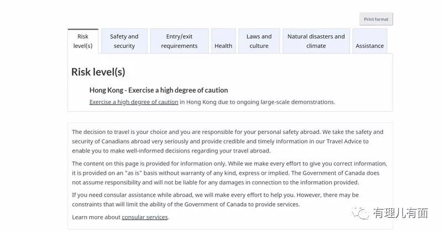Image resolution: width=442 pixels, height=232 pixels.
Task: Click the 'decision to travel is your choice' paragraph
Action: [228, 141]
